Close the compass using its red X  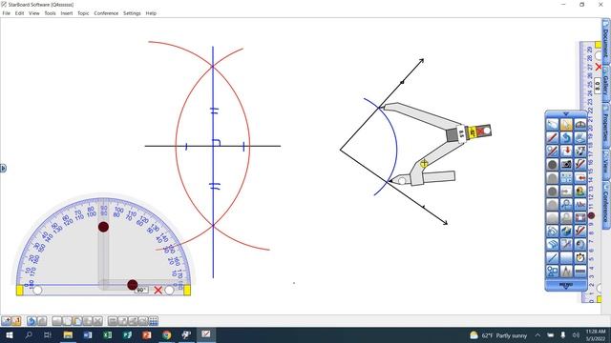[x=481, y=131]
